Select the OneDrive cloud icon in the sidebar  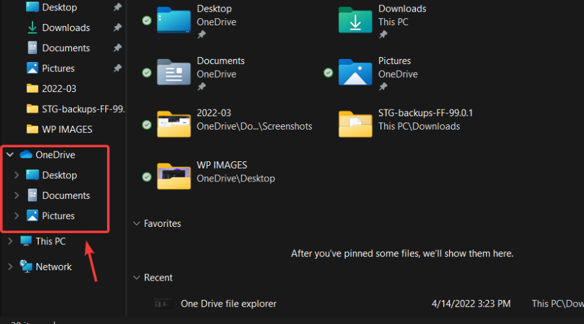[26, 154]
